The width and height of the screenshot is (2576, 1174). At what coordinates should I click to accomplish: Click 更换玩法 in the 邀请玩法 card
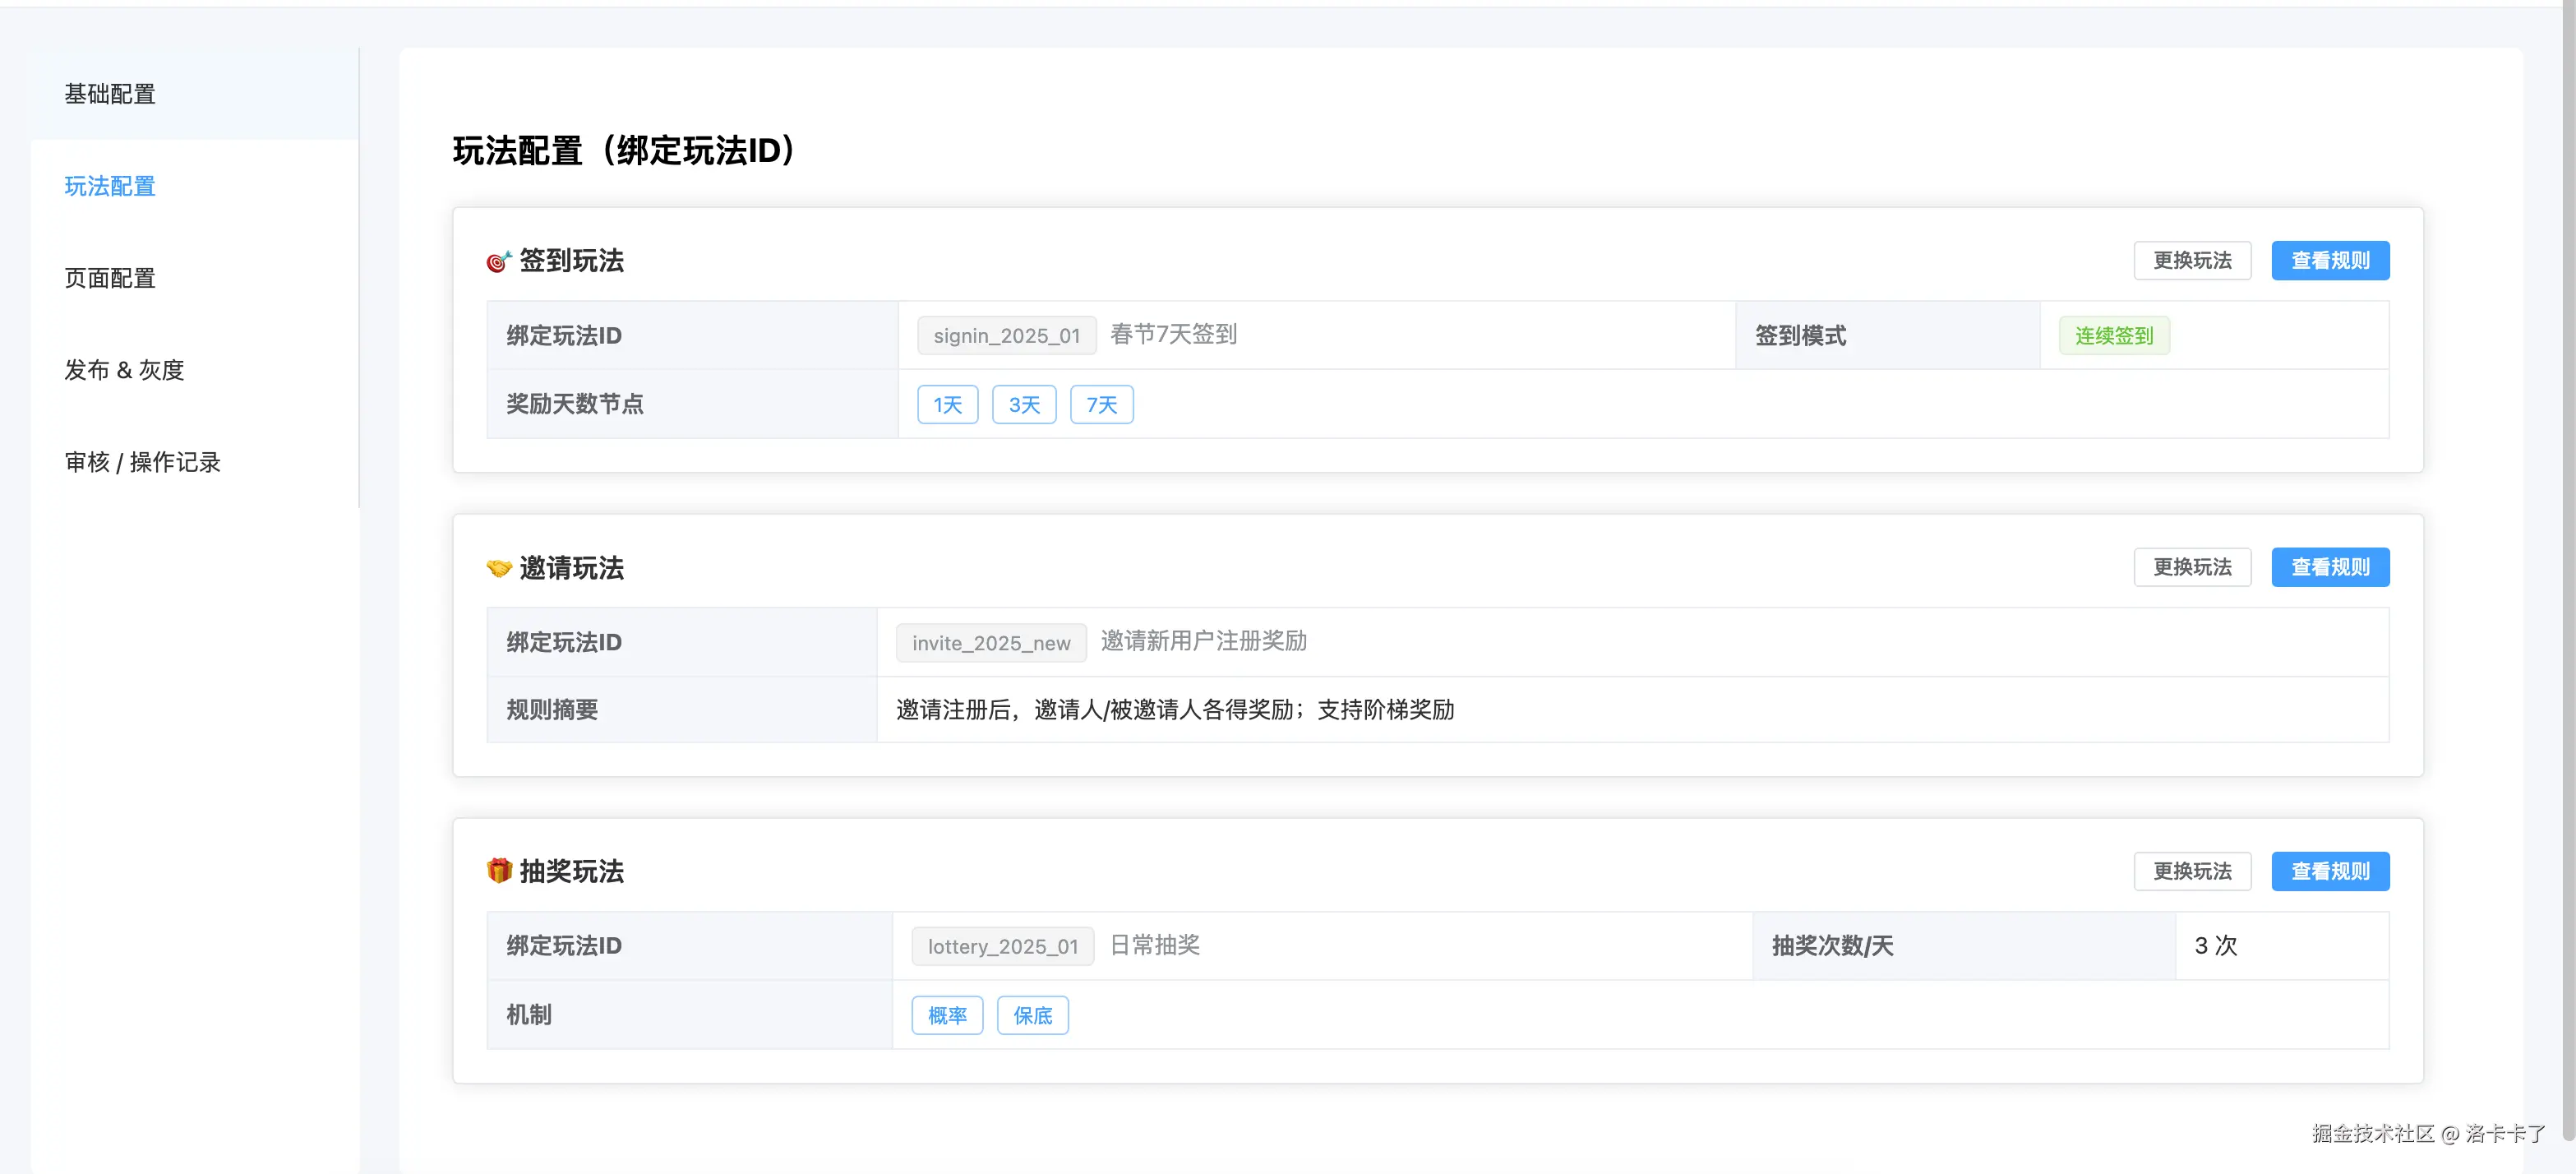(x=2191, y=568)
